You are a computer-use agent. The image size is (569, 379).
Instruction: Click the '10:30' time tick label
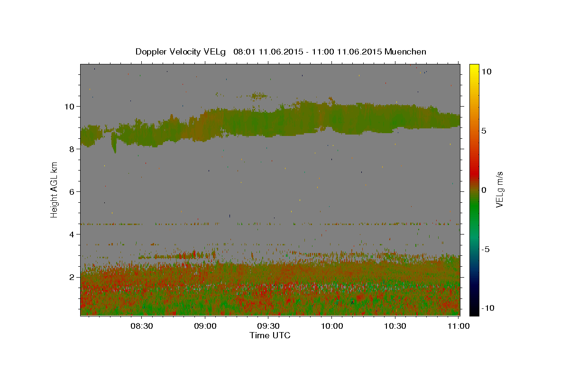(395, 326)
